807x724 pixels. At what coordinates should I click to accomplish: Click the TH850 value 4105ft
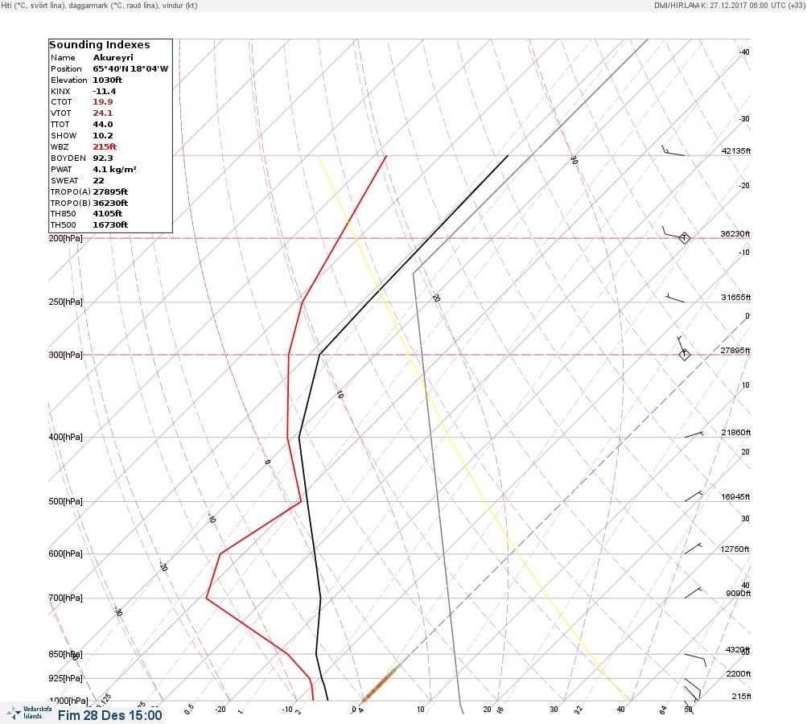(x=108, y=213)
